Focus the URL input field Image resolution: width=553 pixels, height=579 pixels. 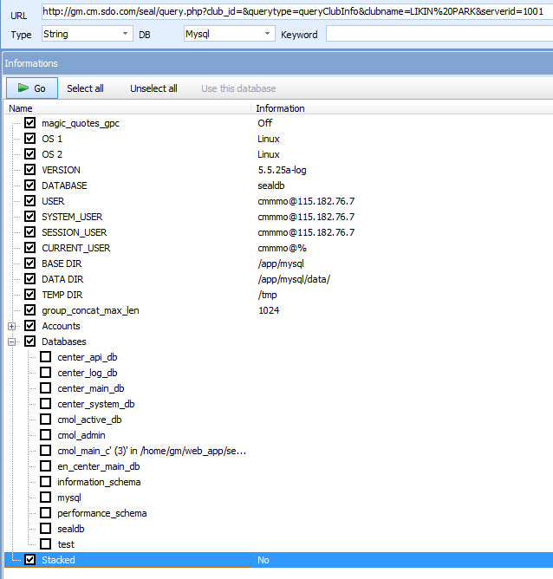click(297, 12)
